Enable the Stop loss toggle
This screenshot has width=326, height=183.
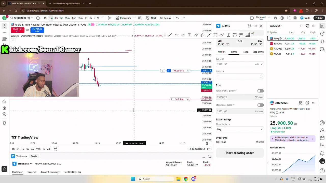click(261, 105)
